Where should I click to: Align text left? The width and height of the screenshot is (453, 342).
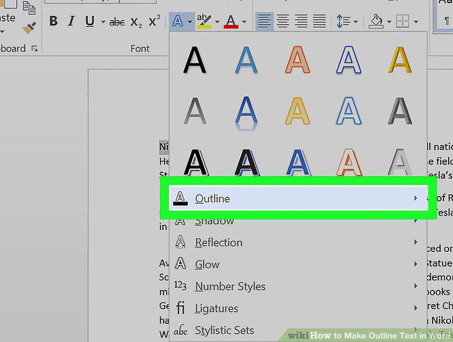click(264, 21)
